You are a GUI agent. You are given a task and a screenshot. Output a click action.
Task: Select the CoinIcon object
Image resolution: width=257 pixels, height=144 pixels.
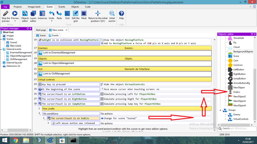pyautogui.click(x=238, y=65)
